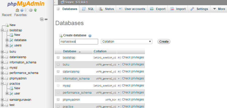Click the Home icon under phpMyAdmin logo
Screen dimensions: 227x108
(x=17, y=10)
